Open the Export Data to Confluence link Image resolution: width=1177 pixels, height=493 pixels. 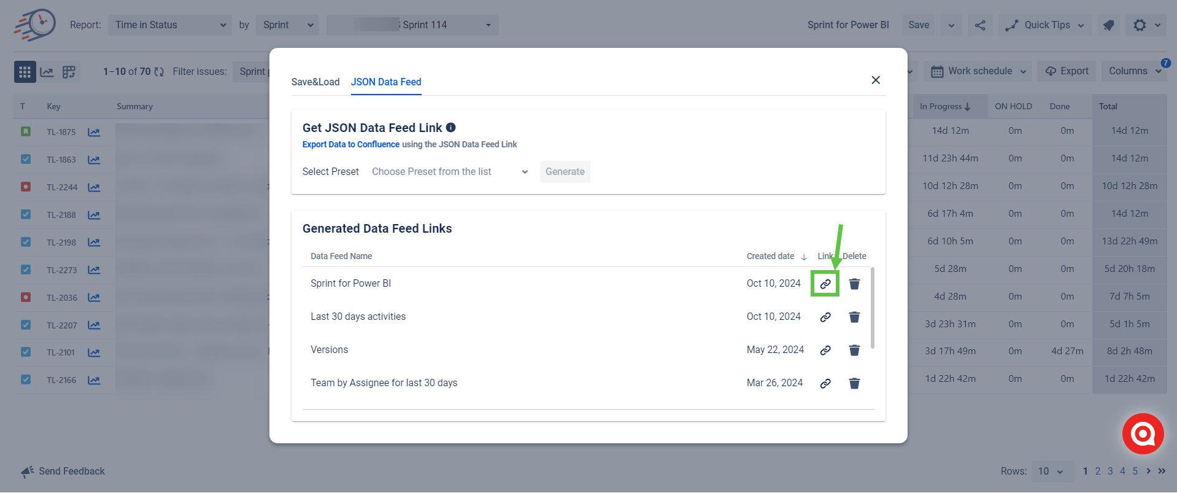click(351, 145)
